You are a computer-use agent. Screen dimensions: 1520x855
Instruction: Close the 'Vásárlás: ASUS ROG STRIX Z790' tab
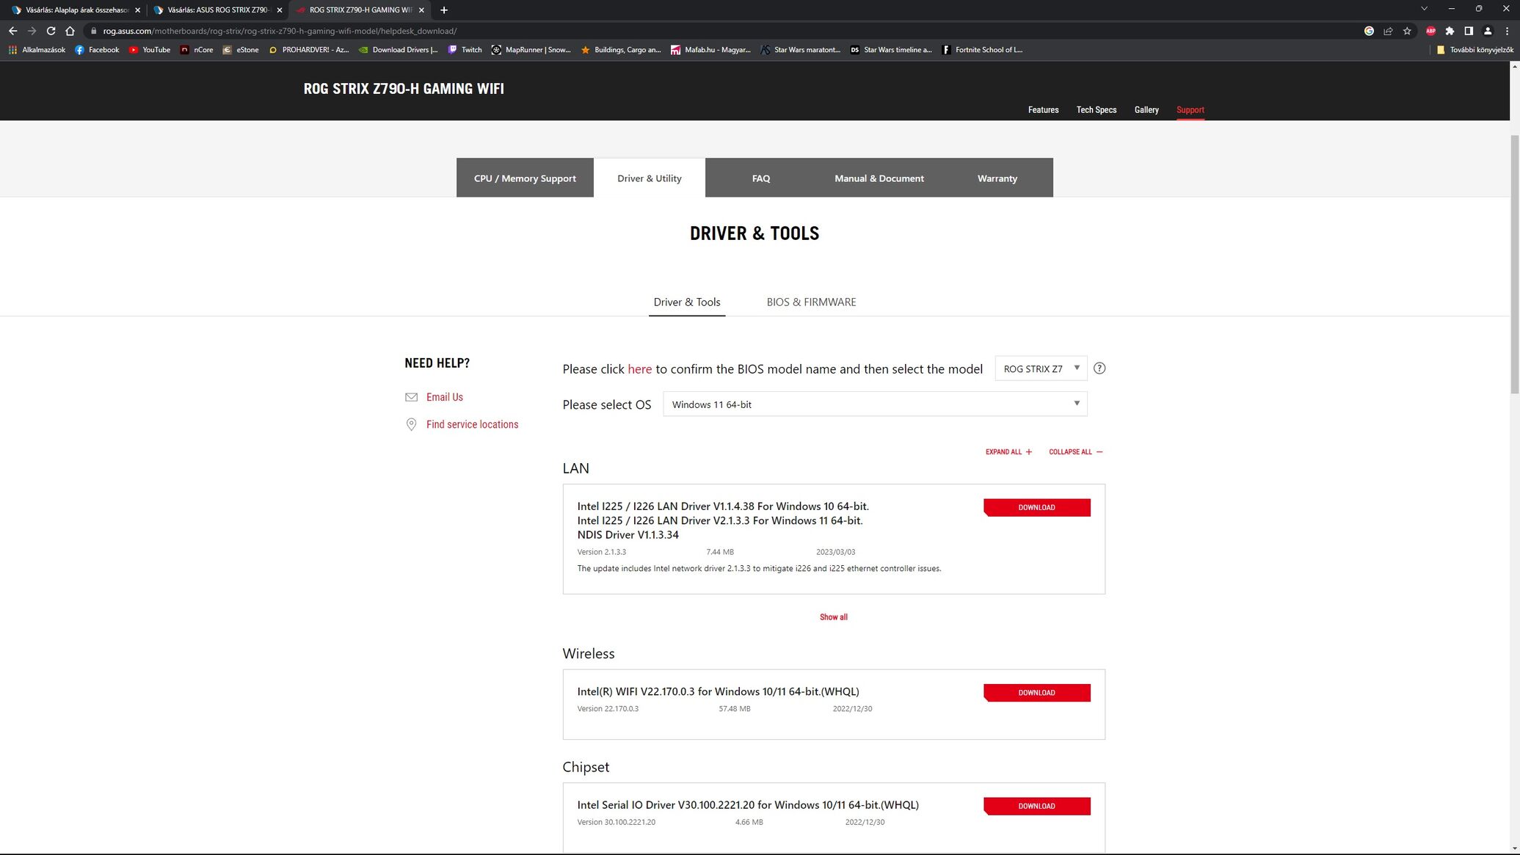point(280,10)
